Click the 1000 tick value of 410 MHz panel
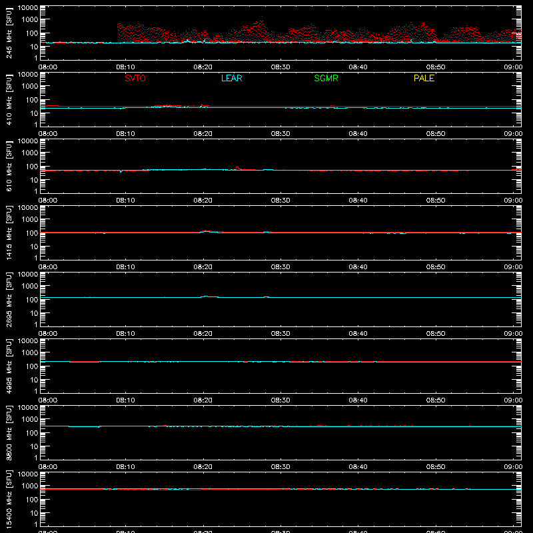This screenshot has width=533, height=533. 30,87
